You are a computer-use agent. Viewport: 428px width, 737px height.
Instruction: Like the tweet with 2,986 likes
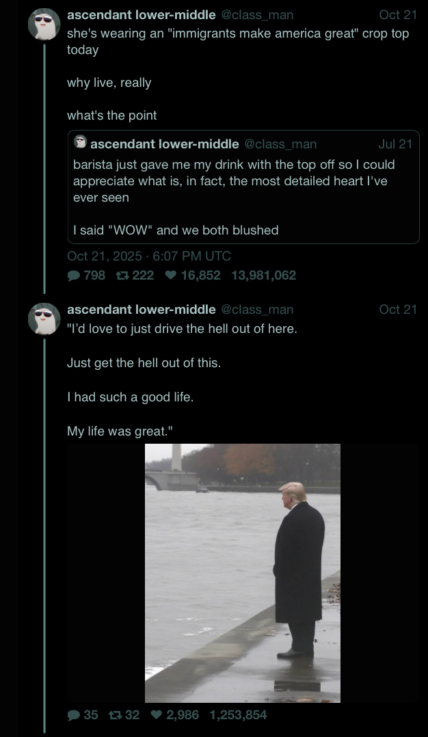pyautogui.click(x=157, y=715)
